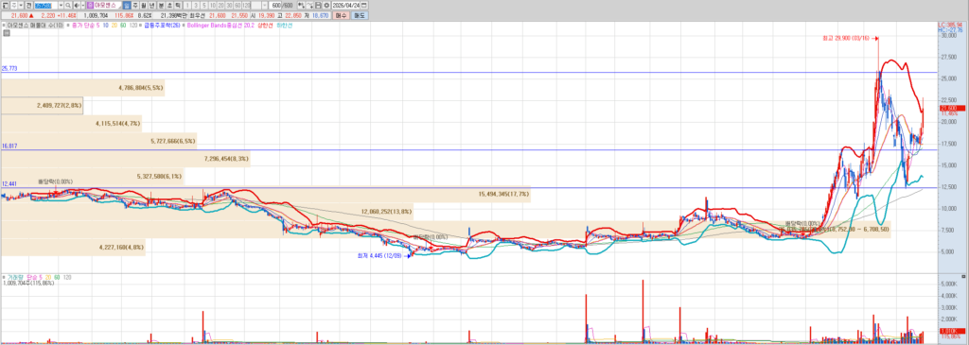Click volume profile bar 2,409,727(2.8%)
969x345 pixels.
click(42, 106)
